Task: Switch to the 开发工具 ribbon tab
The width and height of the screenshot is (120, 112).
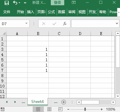Action: (x=93, y=12)
